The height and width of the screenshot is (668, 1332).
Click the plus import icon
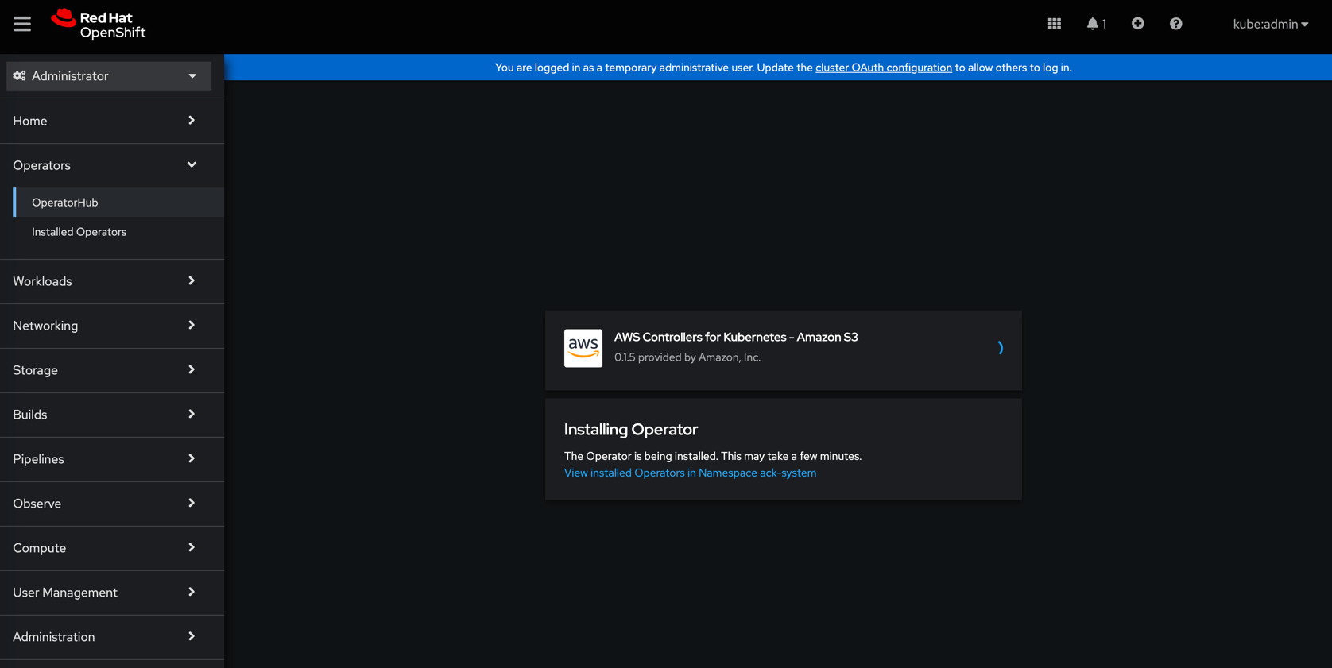point(1137,24)
